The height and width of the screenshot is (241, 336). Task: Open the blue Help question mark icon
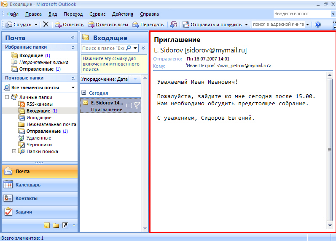tap(318, 25)
